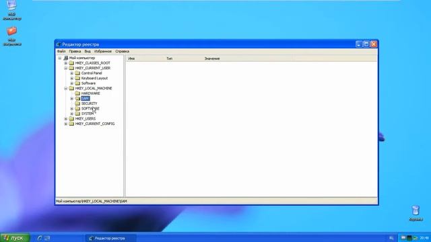Expand the HKEY_CURRENT_CONFIG branch
This screenshot has width=431, height=242.
[66, 124]
